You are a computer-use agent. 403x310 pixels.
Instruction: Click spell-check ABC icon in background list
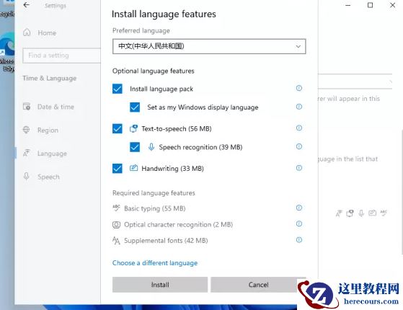tap(384, 213)
